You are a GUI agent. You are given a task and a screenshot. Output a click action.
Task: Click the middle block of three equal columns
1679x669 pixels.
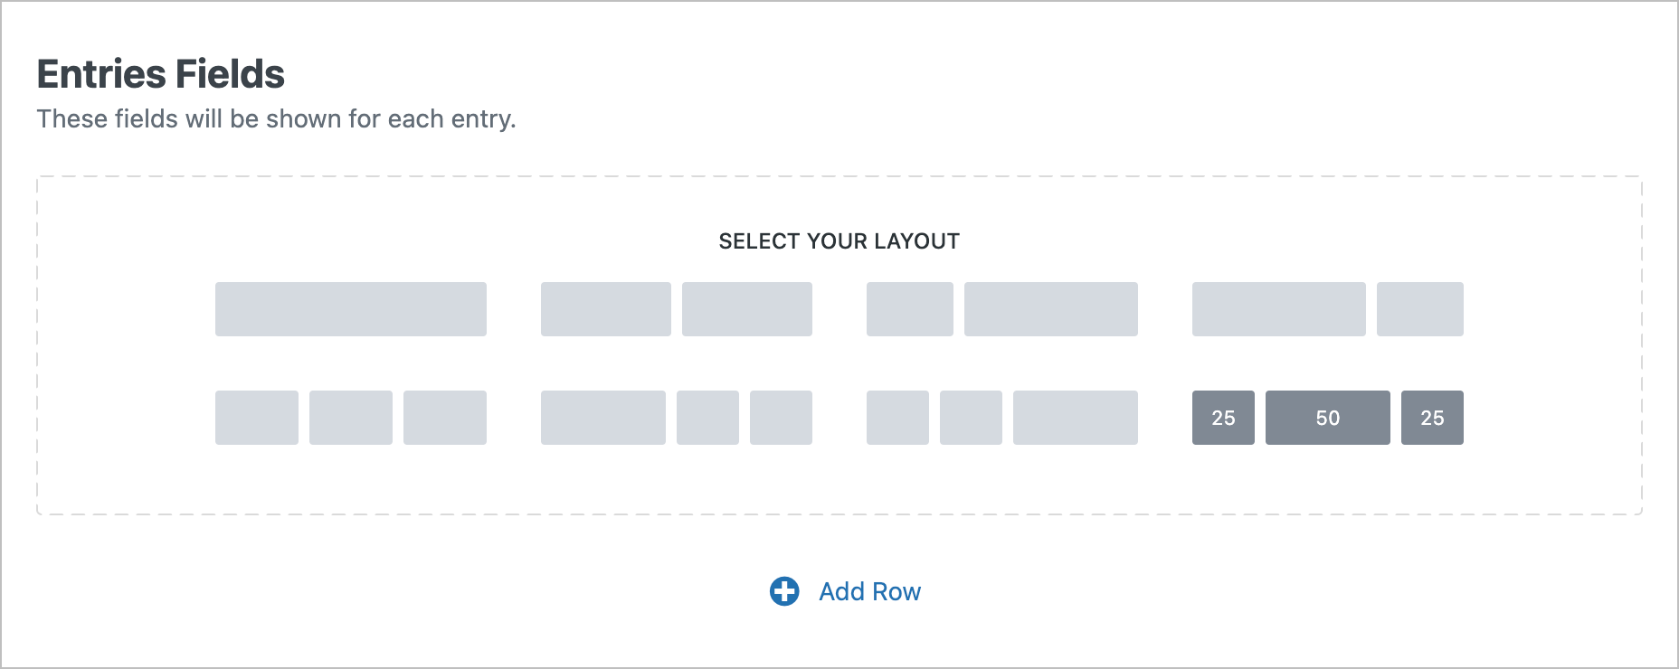(x=350, y=418)
